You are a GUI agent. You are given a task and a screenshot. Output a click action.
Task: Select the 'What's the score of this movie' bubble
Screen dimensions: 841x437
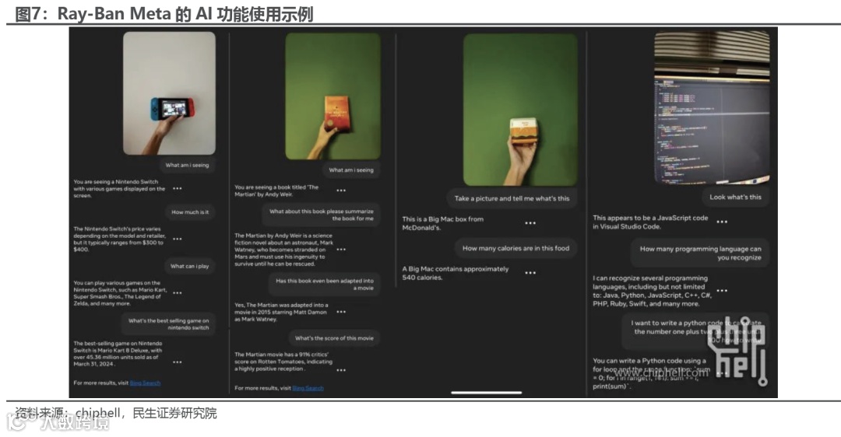click(334, 338)
